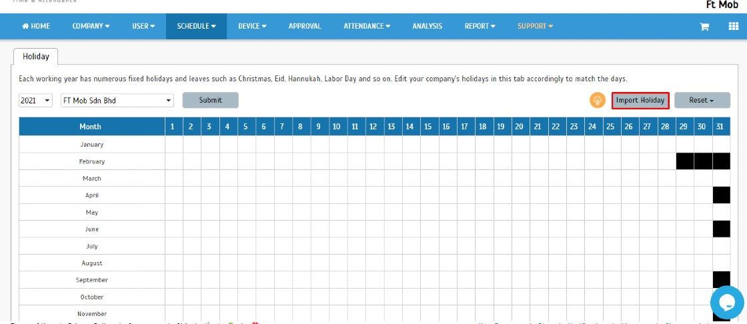This screenshot has height=324, width=747.
Task: Open the apps grid icon
Action: [x=734, y=26]
